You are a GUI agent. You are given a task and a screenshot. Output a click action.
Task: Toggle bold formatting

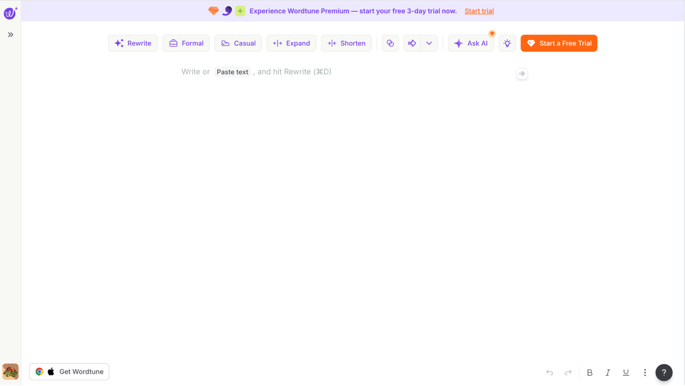[x=590, y=373]
